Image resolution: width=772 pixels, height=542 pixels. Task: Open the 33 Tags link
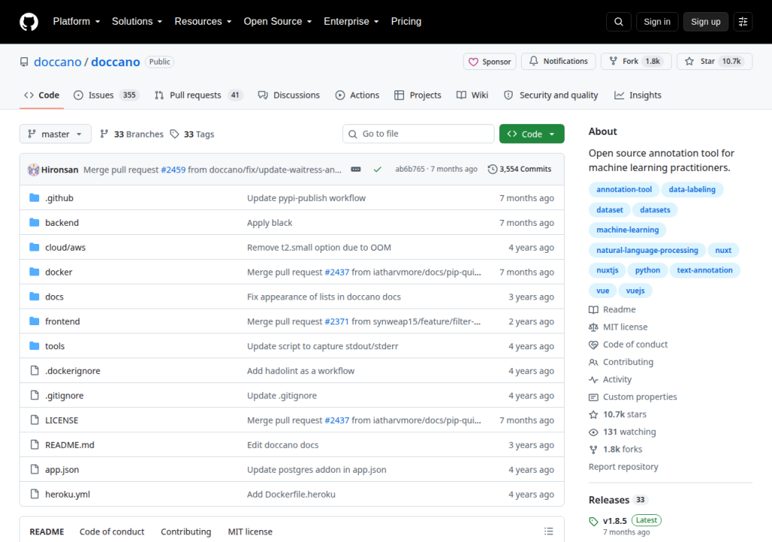click(x=192, y=134)
